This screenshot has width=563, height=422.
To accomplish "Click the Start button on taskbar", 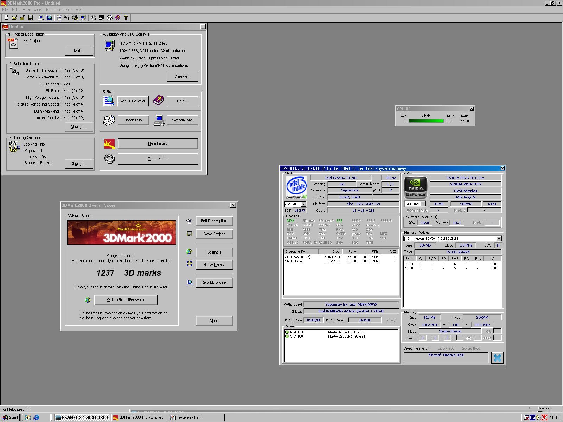I will point(10,417).
